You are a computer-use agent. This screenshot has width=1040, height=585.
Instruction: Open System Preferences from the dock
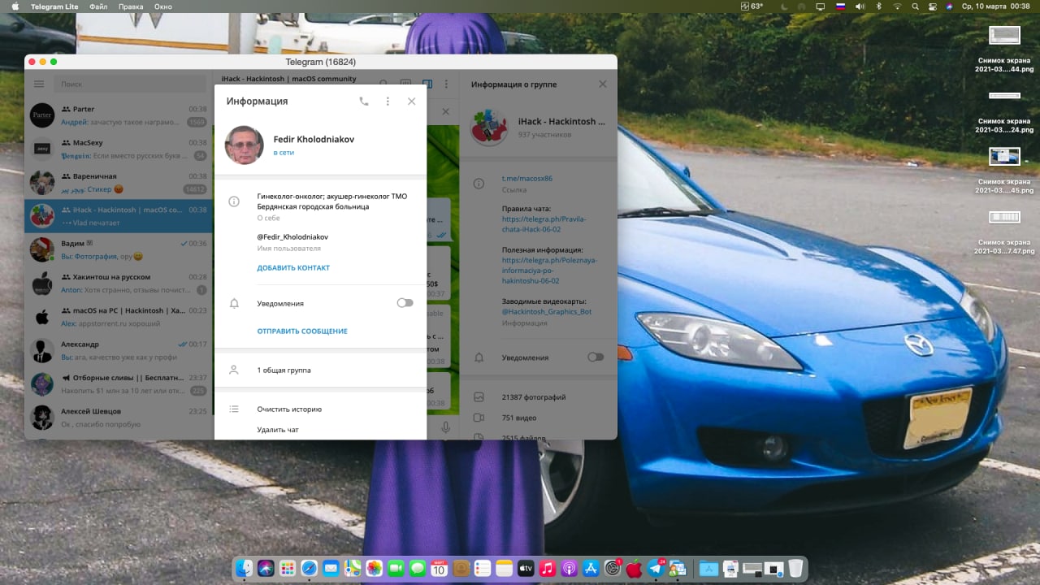coord(613,569)
